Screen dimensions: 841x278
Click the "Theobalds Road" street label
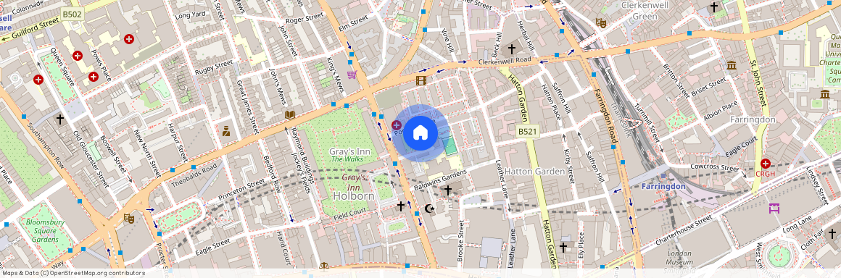(x=194, y=175)
